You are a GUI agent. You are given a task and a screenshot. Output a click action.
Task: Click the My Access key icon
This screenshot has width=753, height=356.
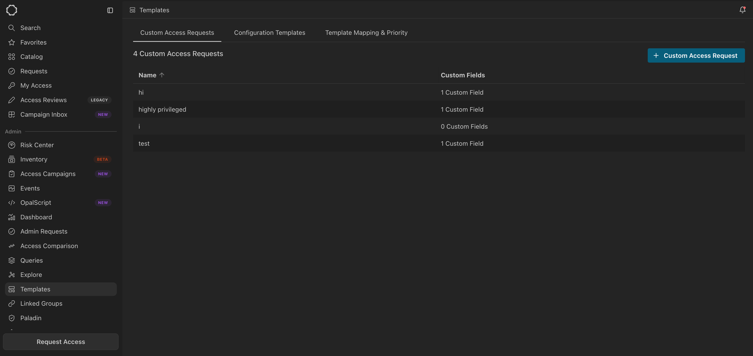click(x=12, y=85)
